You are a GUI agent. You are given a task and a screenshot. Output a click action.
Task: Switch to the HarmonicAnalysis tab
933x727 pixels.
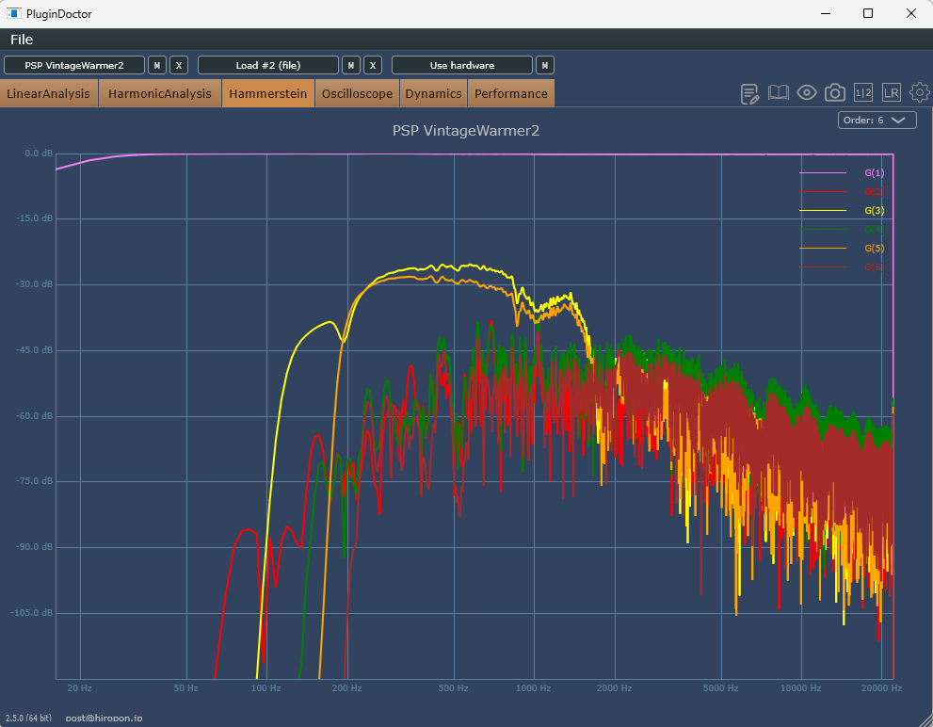[160, 93]
